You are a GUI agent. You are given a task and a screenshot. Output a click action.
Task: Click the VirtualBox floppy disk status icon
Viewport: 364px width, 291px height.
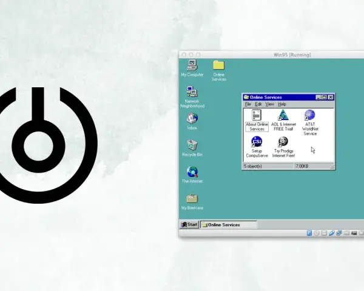coord(324,233)
